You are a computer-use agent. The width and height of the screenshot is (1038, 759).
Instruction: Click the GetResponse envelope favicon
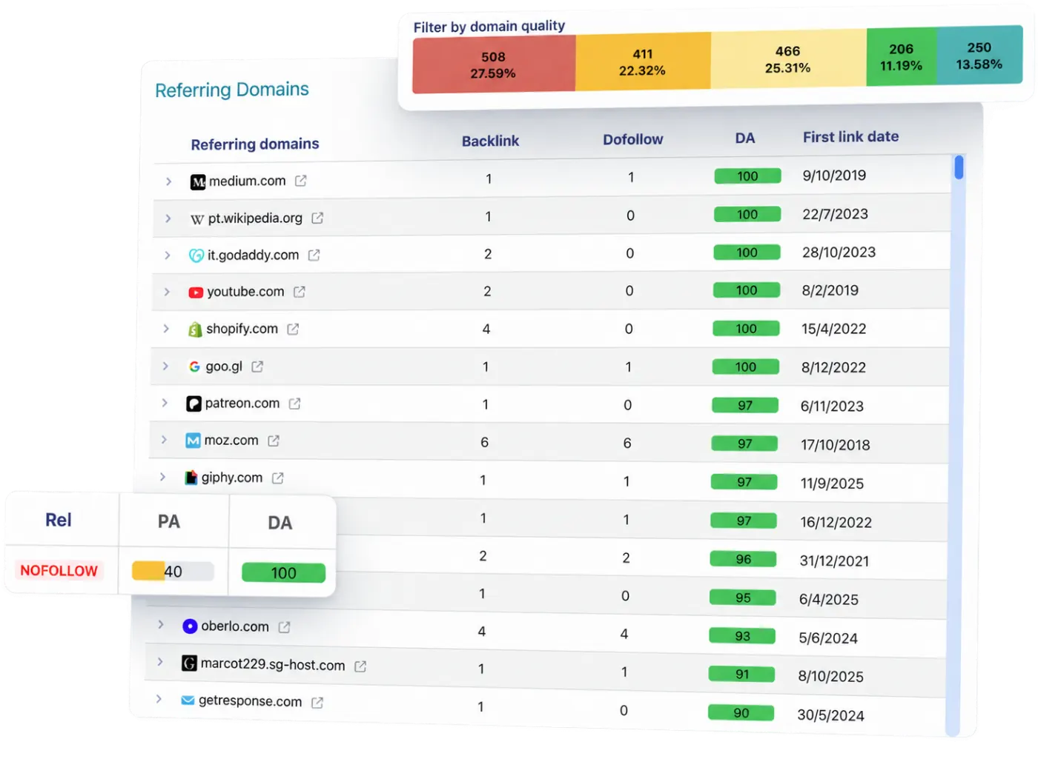pyautogui.click(x=188, y=701)
